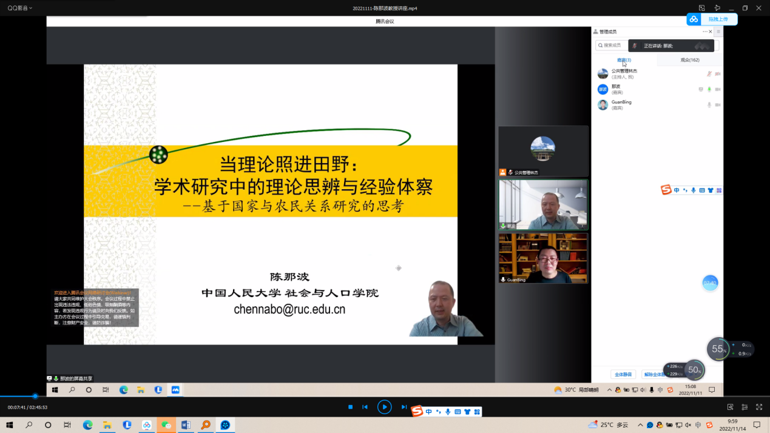Open toolbox grid in player-bar IME toolbar

[x=477, y=412]
